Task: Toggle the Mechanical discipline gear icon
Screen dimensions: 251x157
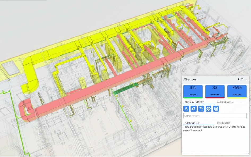Action: click(x=209, y=109)
